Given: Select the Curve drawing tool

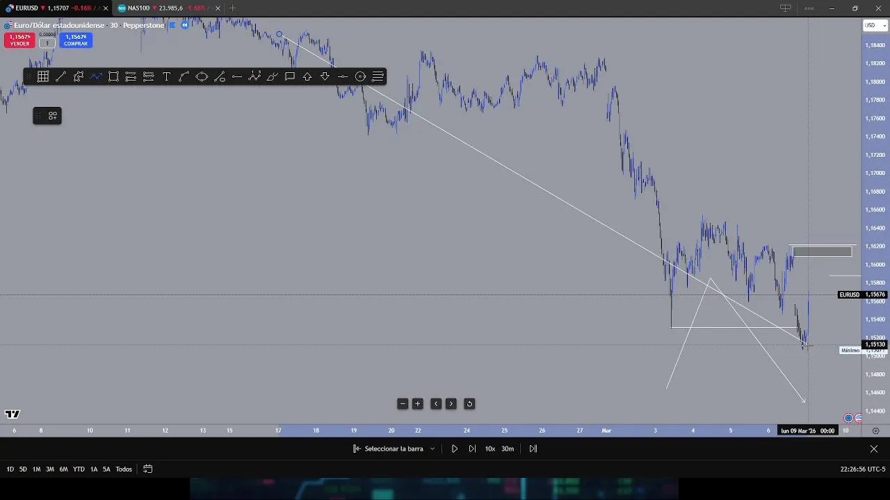Looking at the screenshot, I should 184,76.
